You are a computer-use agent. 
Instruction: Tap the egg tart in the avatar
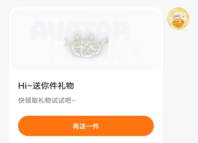point(178,23)
